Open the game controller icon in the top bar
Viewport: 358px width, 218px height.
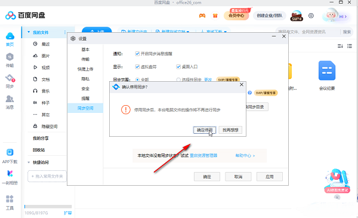click(202, 16)
